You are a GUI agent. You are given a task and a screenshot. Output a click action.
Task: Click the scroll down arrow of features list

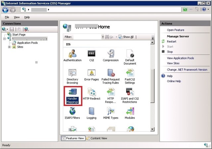152,129
